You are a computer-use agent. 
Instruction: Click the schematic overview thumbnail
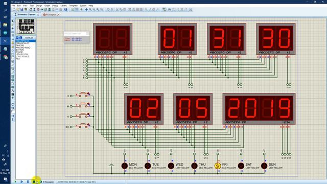tap(26, 26)
